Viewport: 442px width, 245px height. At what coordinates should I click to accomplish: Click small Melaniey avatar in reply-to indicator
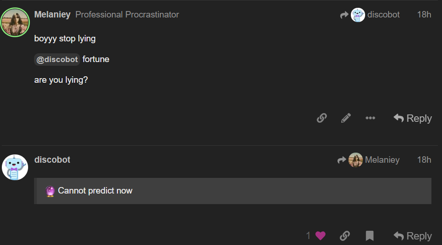tap(355, 160)
